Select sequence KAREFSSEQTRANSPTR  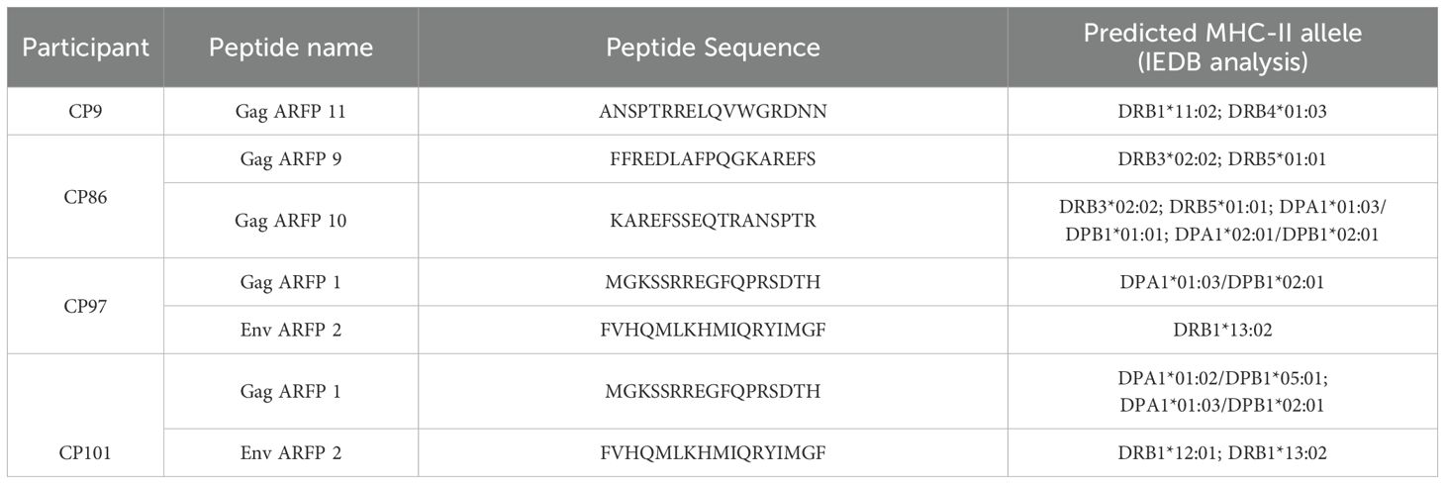tap(713, 220)
